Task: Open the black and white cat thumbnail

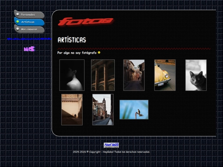Action: tap(196, 75)
